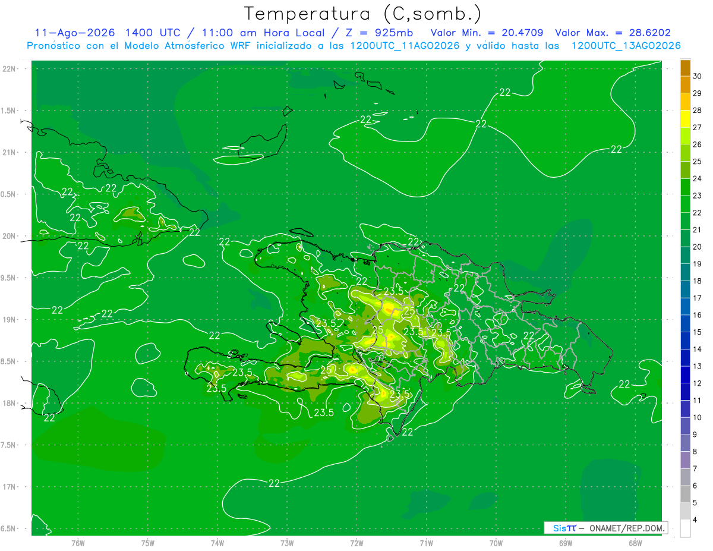This screenshot has height=551, width=713.
Task: Pick the green swatch between 22 and 23
Action: coord(685,204)
